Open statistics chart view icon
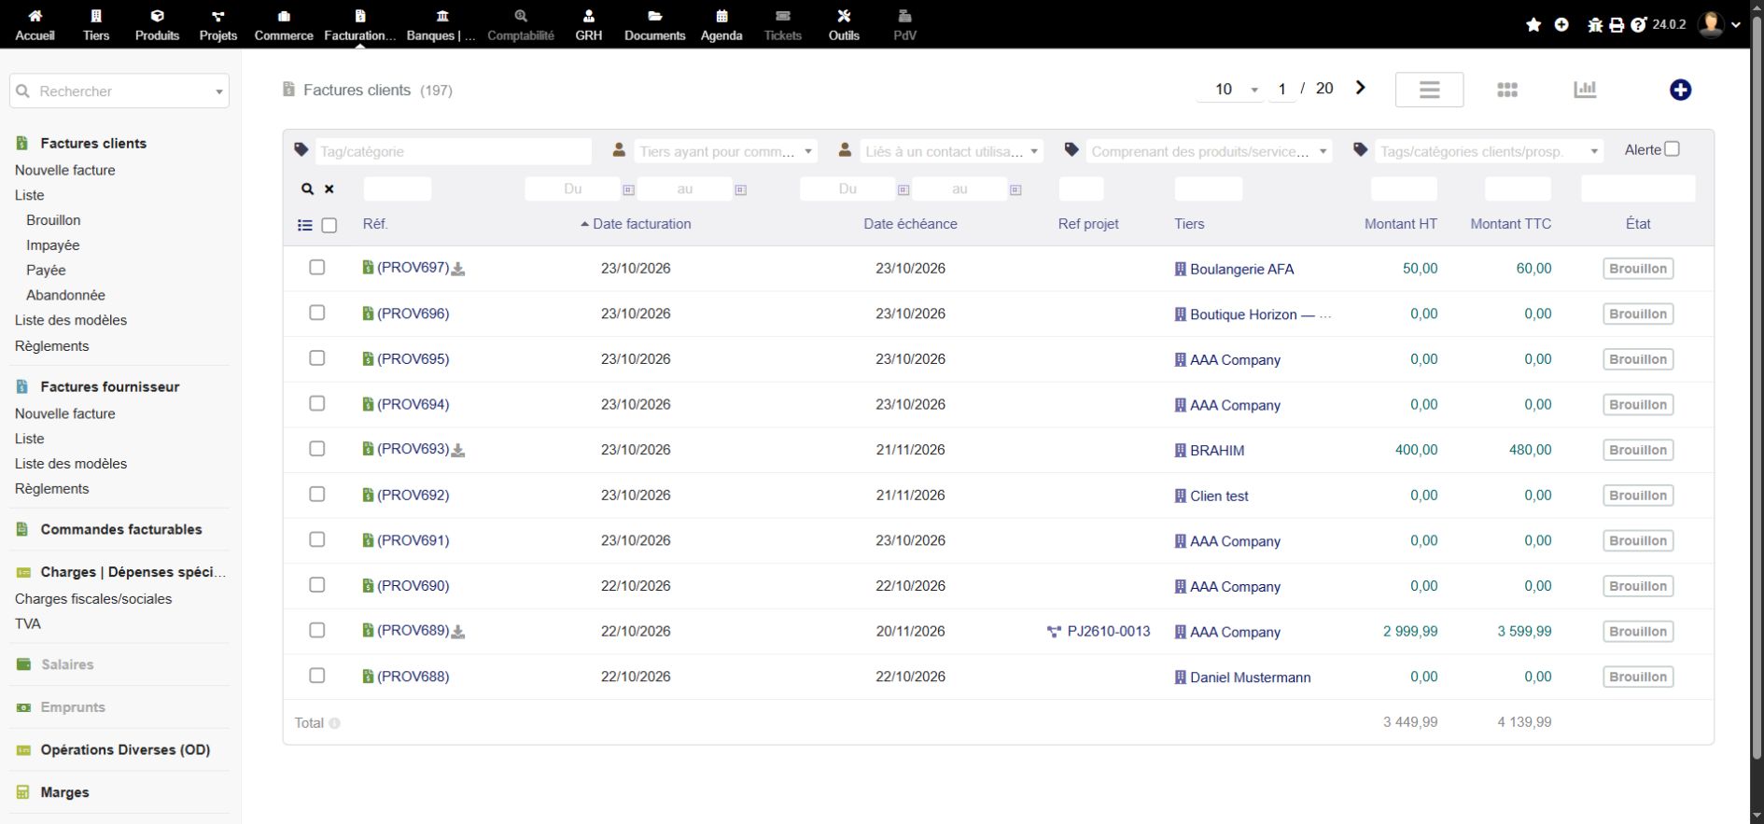1764x824 pixels. click(1585, 90)
